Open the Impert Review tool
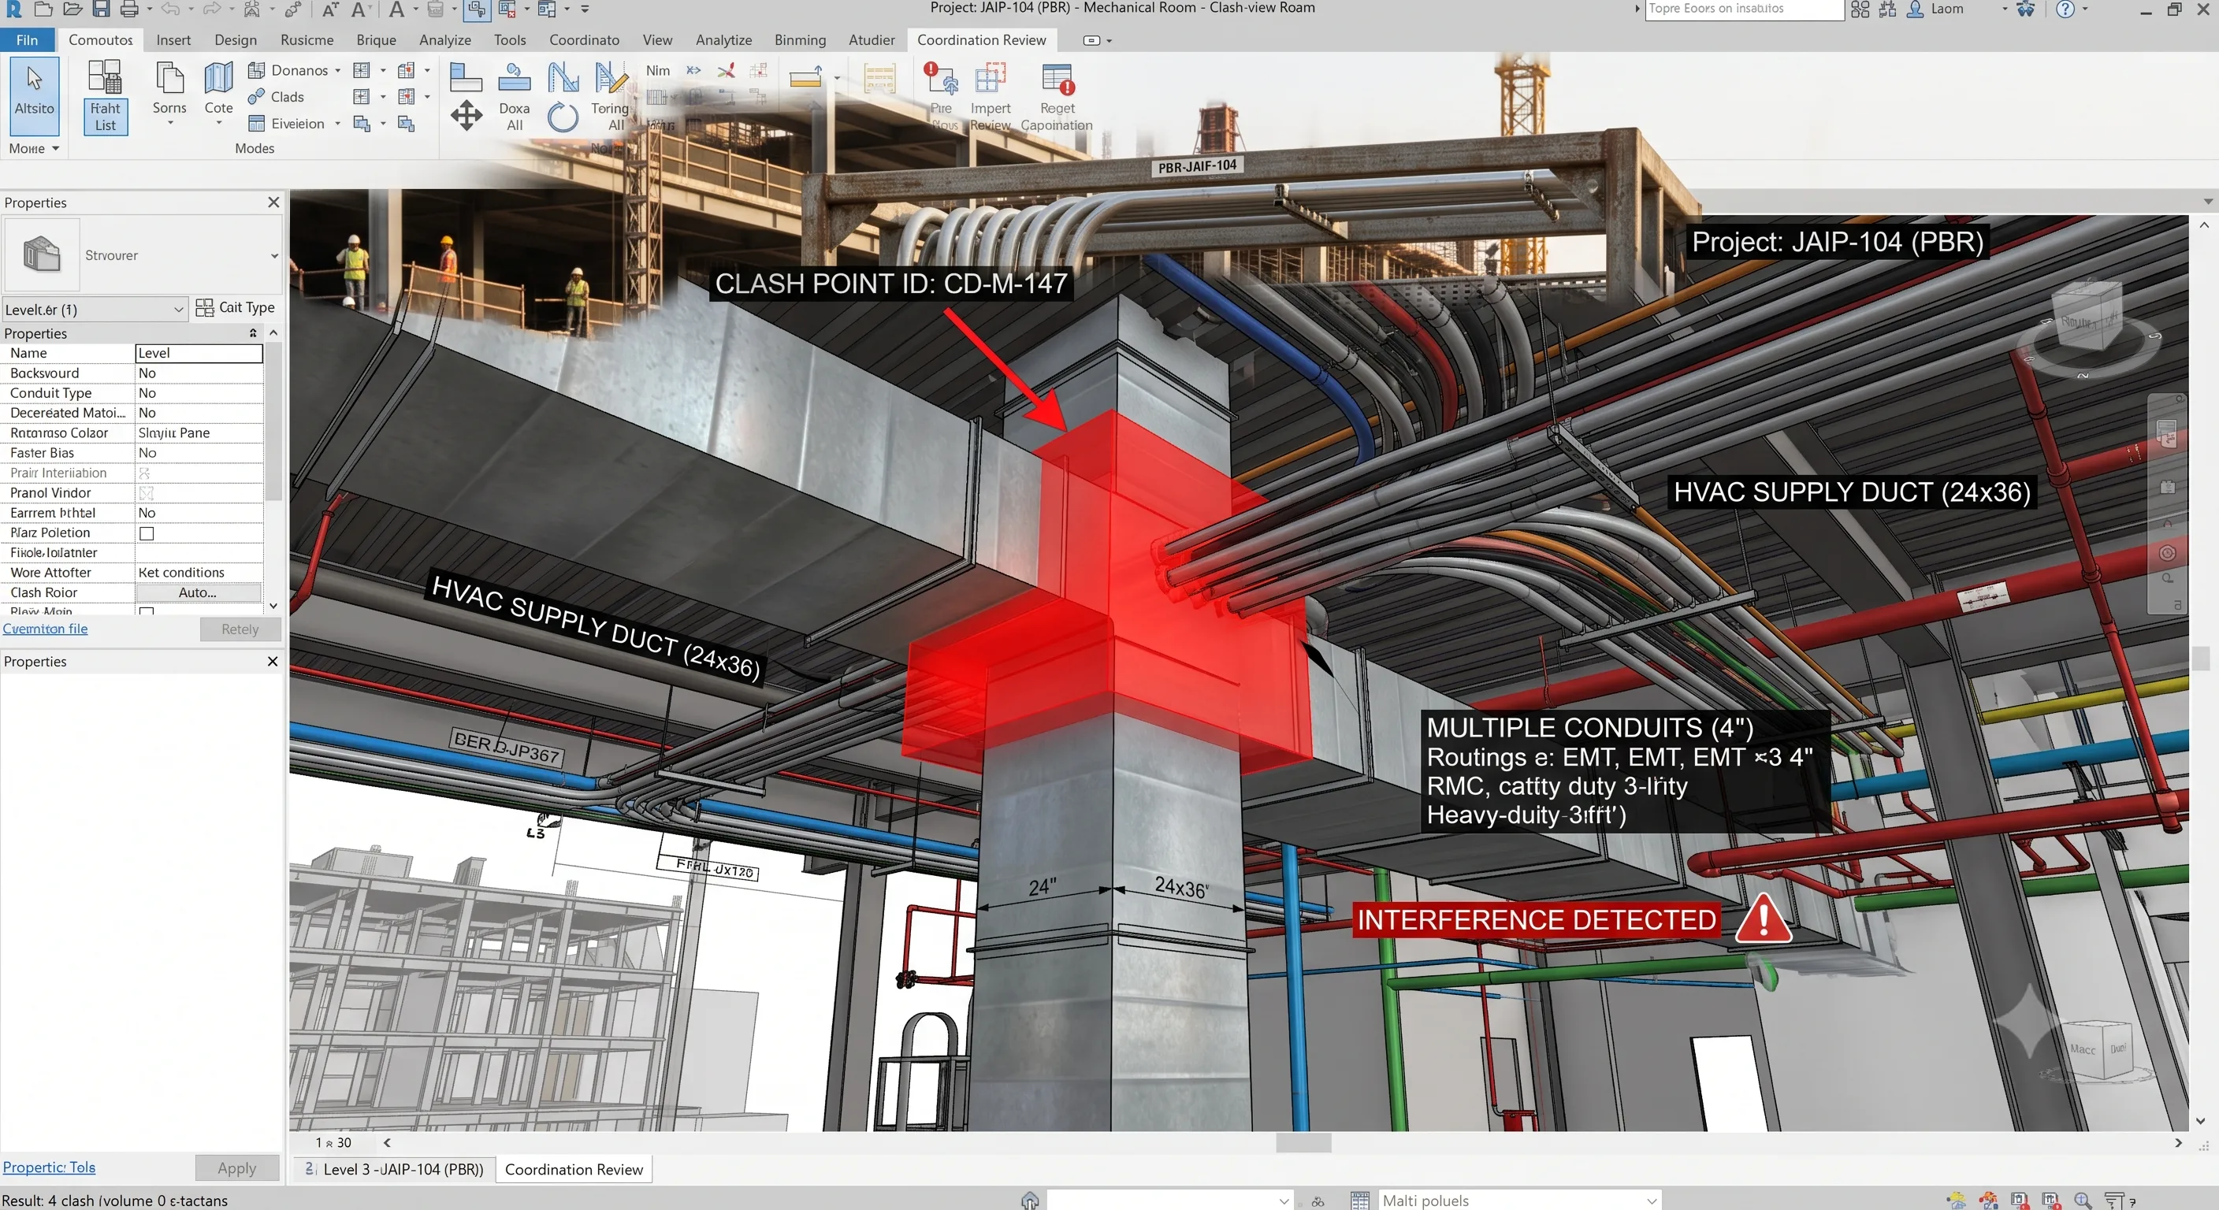This screenshot has height=1210, width=2219. tap(991, 96)
